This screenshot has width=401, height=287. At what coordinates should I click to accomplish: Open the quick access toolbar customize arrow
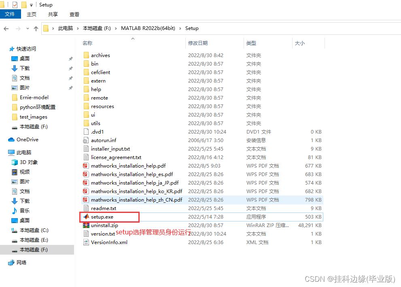coord(32,5)
